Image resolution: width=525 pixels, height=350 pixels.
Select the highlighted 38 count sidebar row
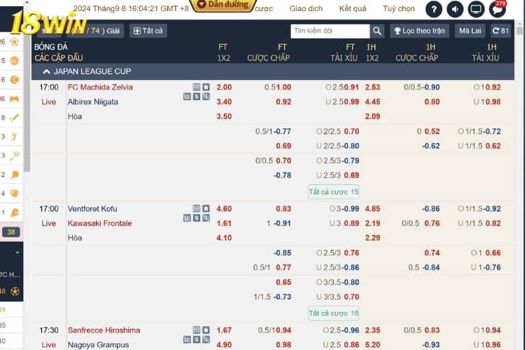coord(11,232)
